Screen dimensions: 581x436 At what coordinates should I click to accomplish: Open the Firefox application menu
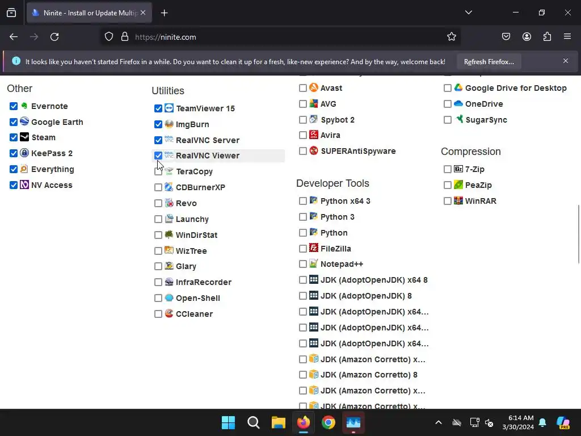tap(567, 37)
